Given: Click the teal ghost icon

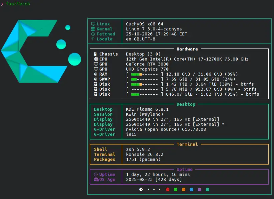Looking at the screenshot, I should (x=208, y=190).
